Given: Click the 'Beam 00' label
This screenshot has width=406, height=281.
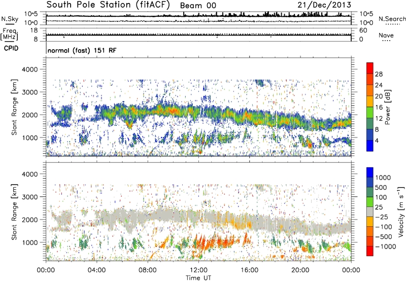Looking at the screenshot, I should [x=198, y=6].
